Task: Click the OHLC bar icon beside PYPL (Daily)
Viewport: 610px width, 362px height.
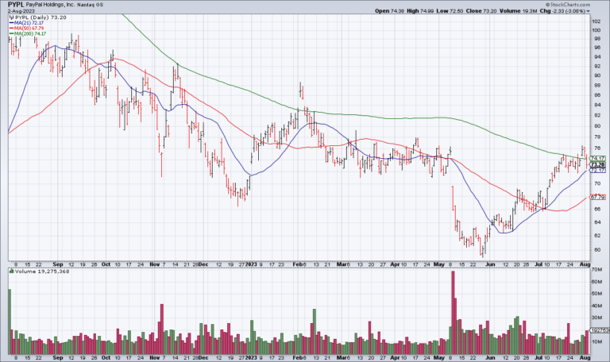Action: [x=11, y=17]
